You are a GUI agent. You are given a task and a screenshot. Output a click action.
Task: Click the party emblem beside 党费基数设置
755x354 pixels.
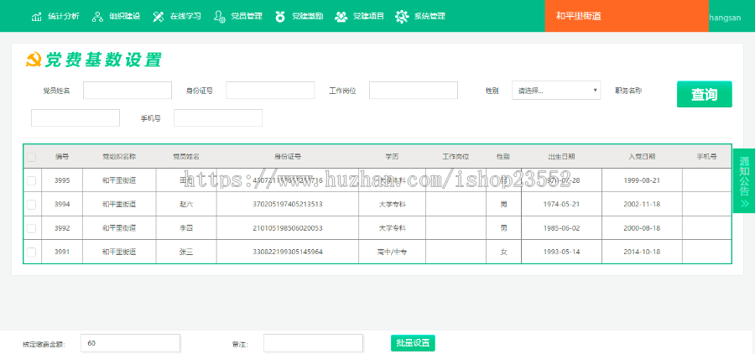coord(34,60)
